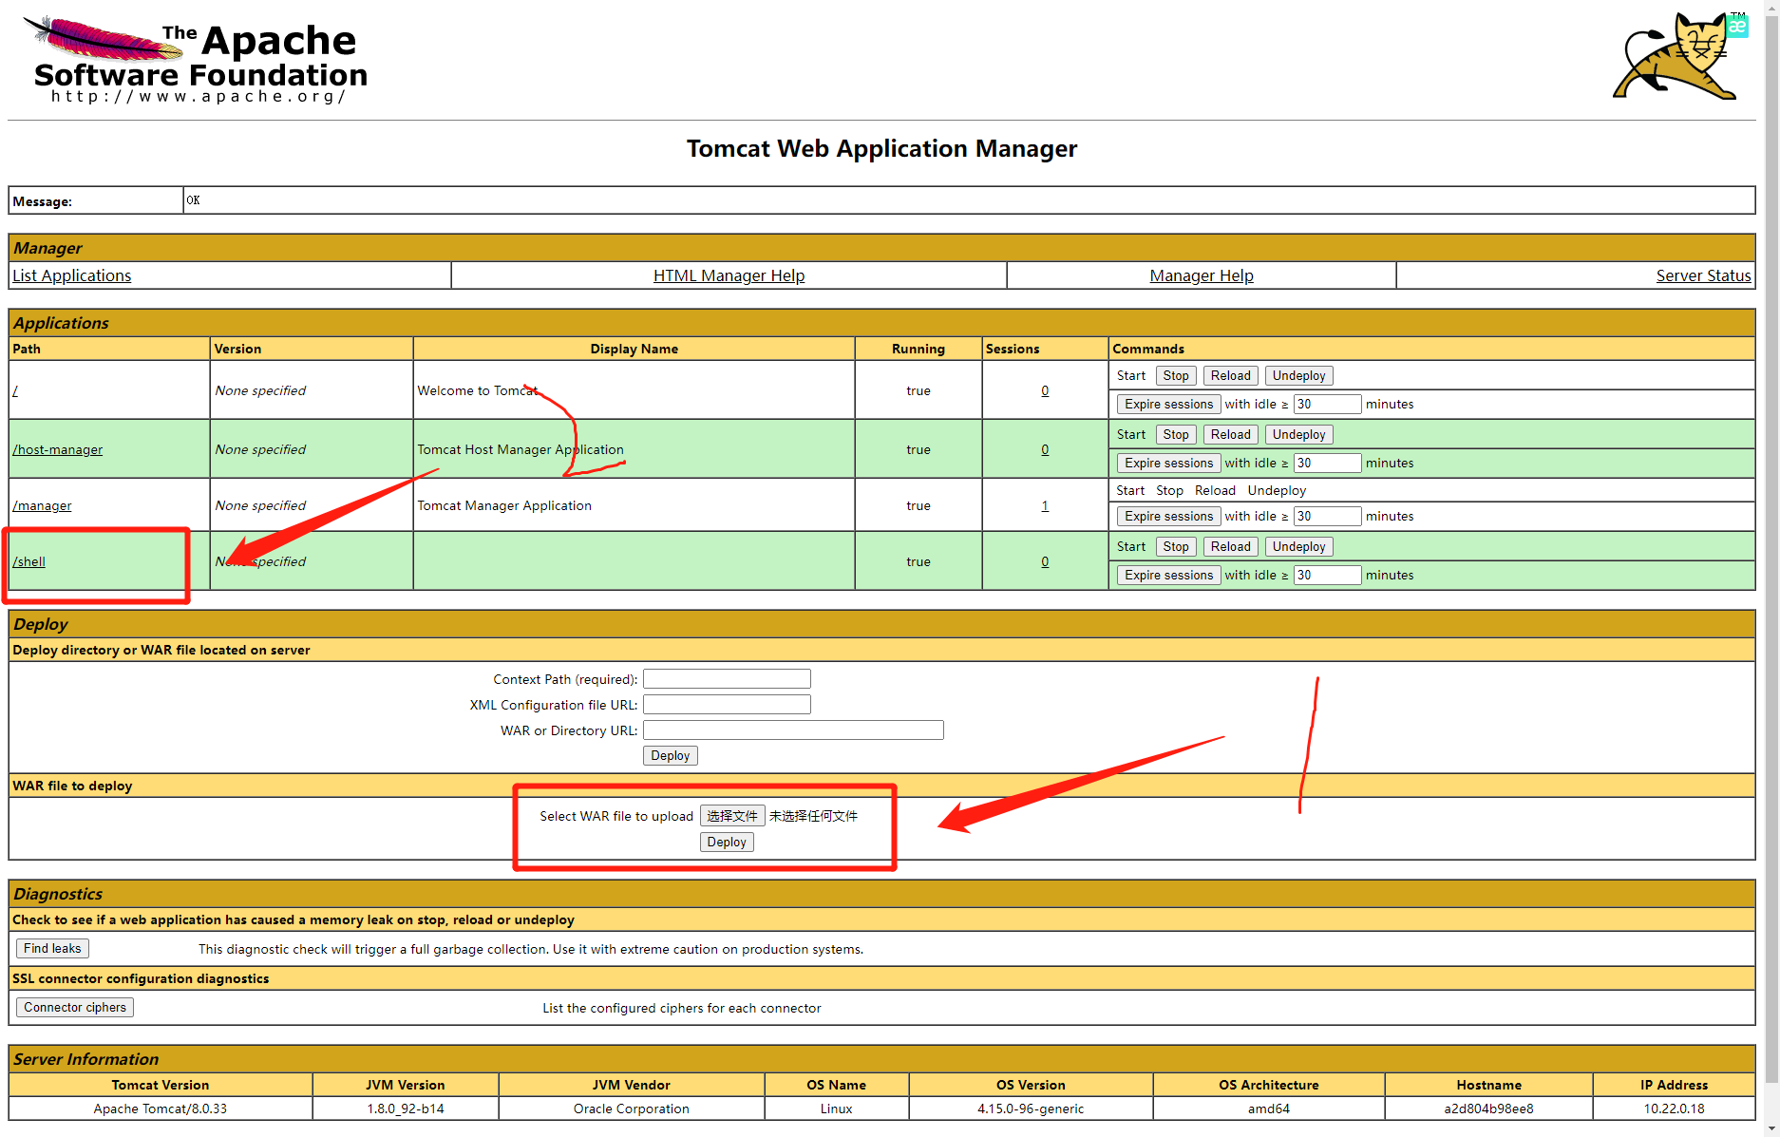
Task: Reload the root / application
Action: point(1231,376)
